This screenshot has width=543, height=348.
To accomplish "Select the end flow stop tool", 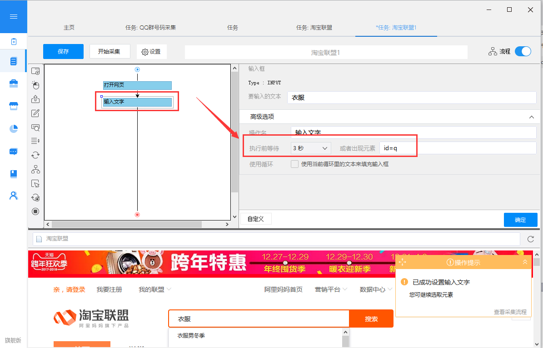I will [x=35, y=211].
